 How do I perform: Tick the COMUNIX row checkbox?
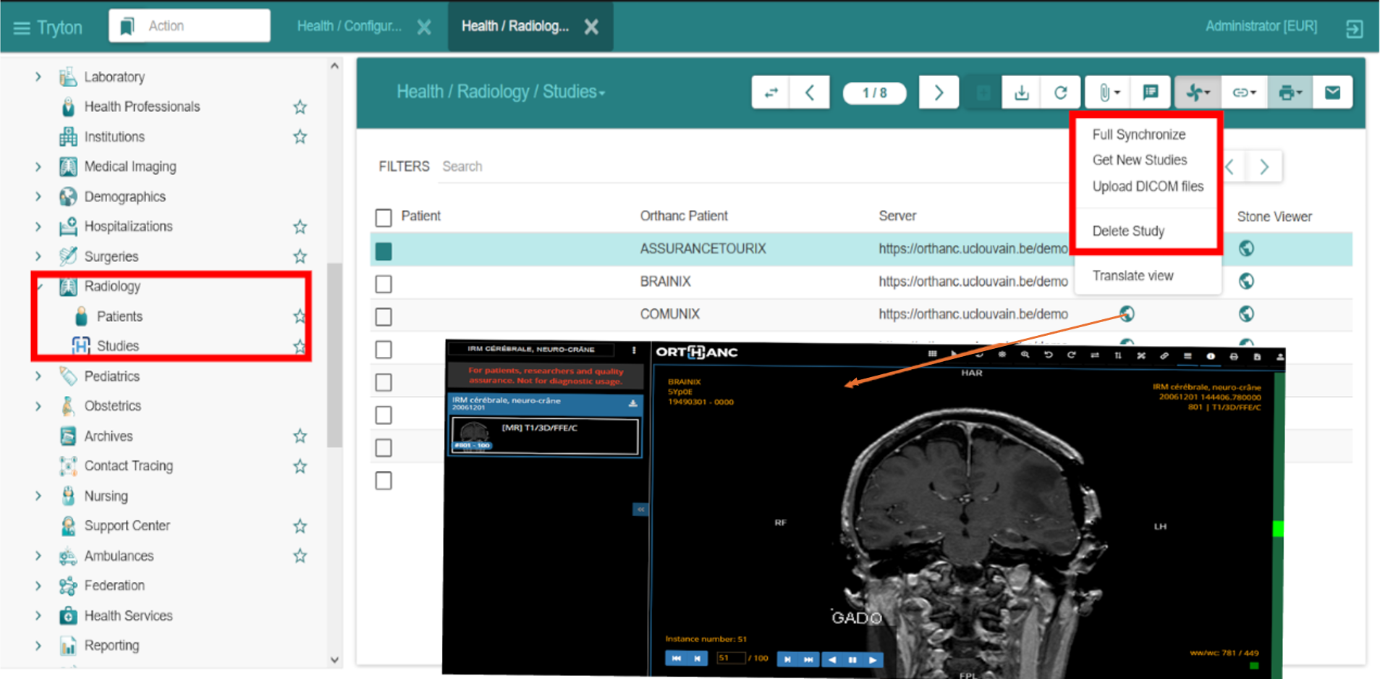tap(384, 316)
